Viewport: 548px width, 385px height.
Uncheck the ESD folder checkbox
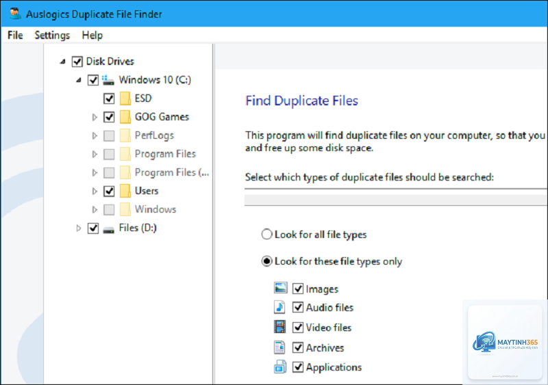(109, 98)
